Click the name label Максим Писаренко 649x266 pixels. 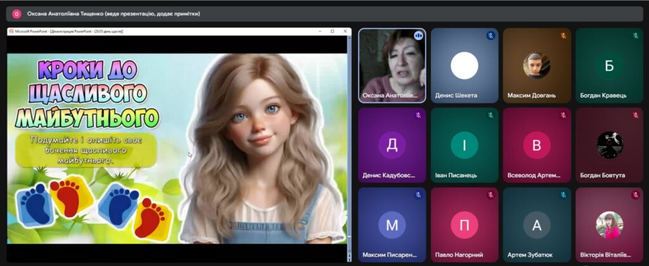click(x=390, y=255)
